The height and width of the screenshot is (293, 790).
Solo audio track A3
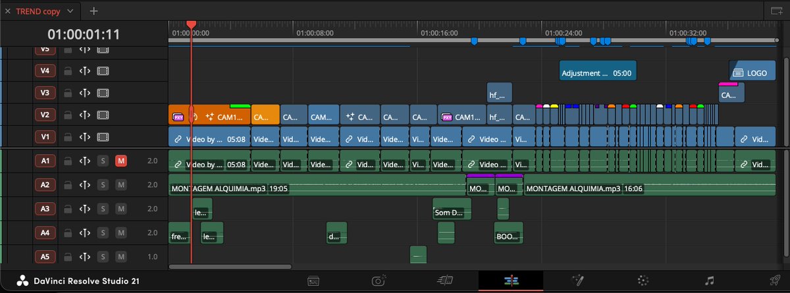point(103,209)
